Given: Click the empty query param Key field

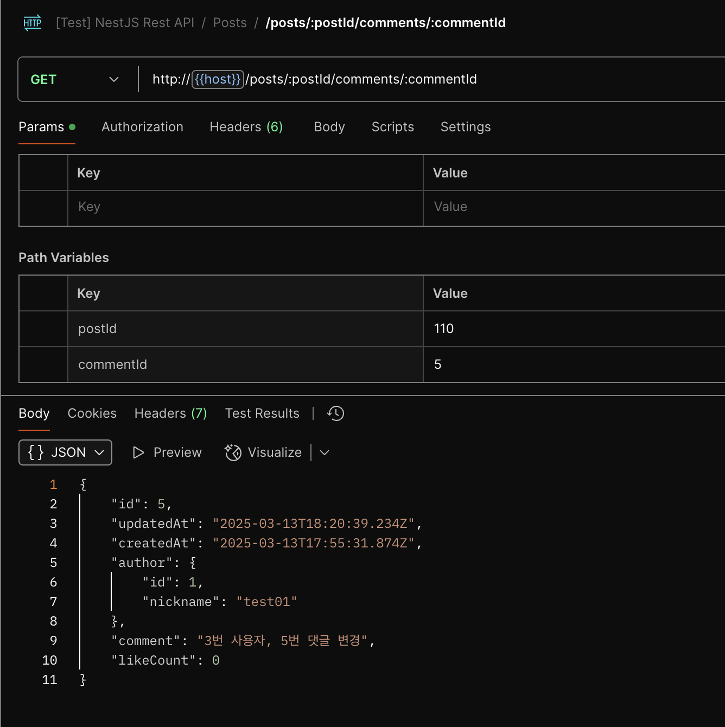Looking at the screenshot, I should pyautogui.click(x=245, y=207).
